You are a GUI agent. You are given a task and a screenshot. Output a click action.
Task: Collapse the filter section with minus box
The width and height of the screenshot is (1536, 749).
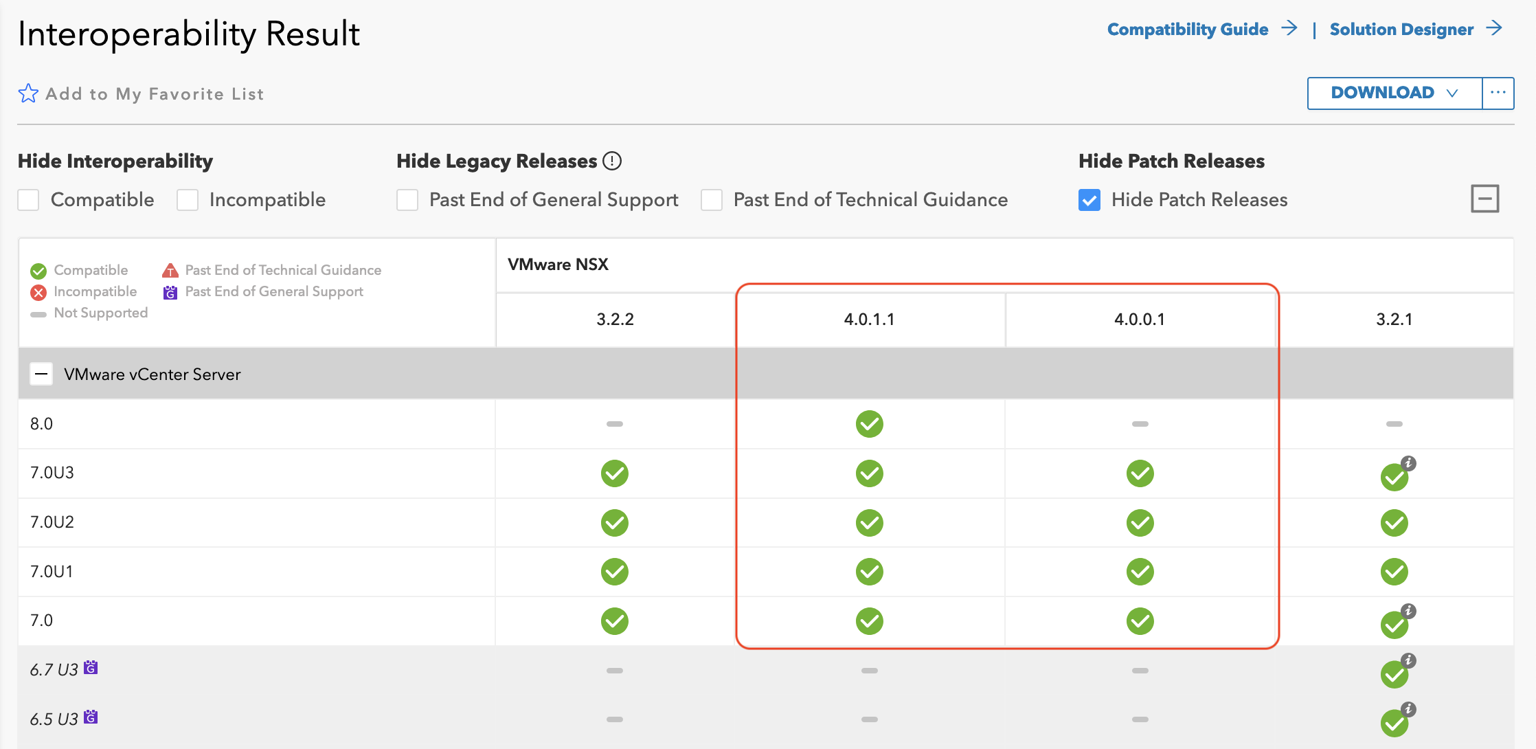point(1485,199)
